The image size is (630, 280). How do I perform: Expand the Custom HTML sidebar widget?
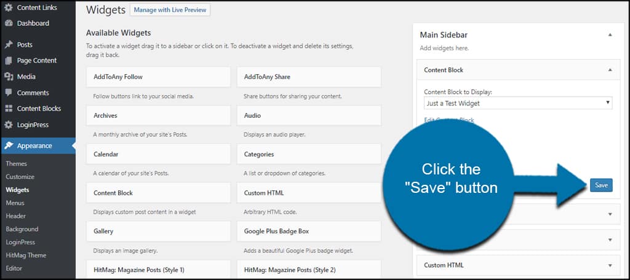click(x=610, y=265)
